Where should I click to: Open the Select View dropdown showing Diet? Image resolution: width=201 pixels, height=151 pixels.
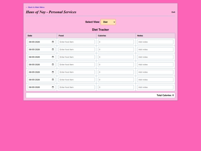point(108,22)
